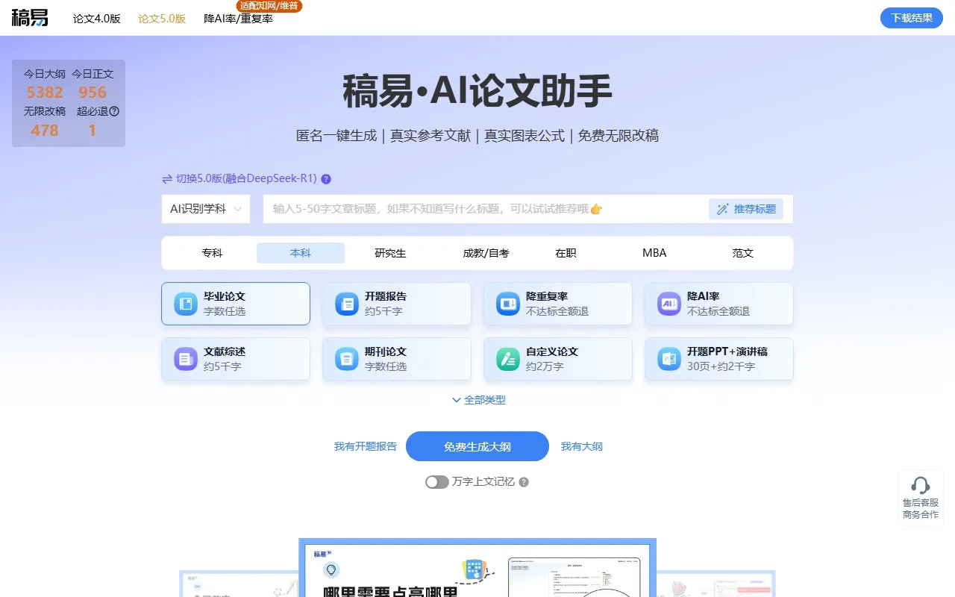Click the 降AI率 AI icon
The image size is (955, 597).
(x=668, y=303)
